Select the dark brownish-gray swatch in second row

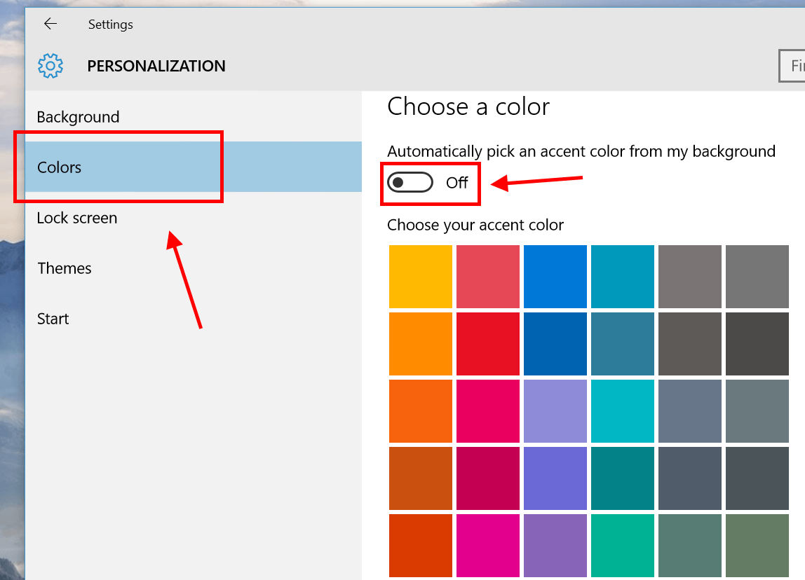click(x=689, y=344)
